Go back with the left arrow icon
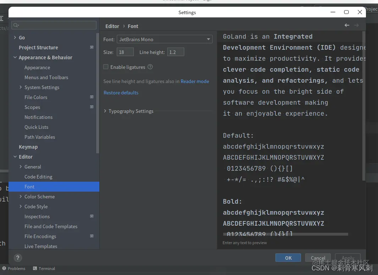Viewport: 378px width, 275px height. [347, 25]
